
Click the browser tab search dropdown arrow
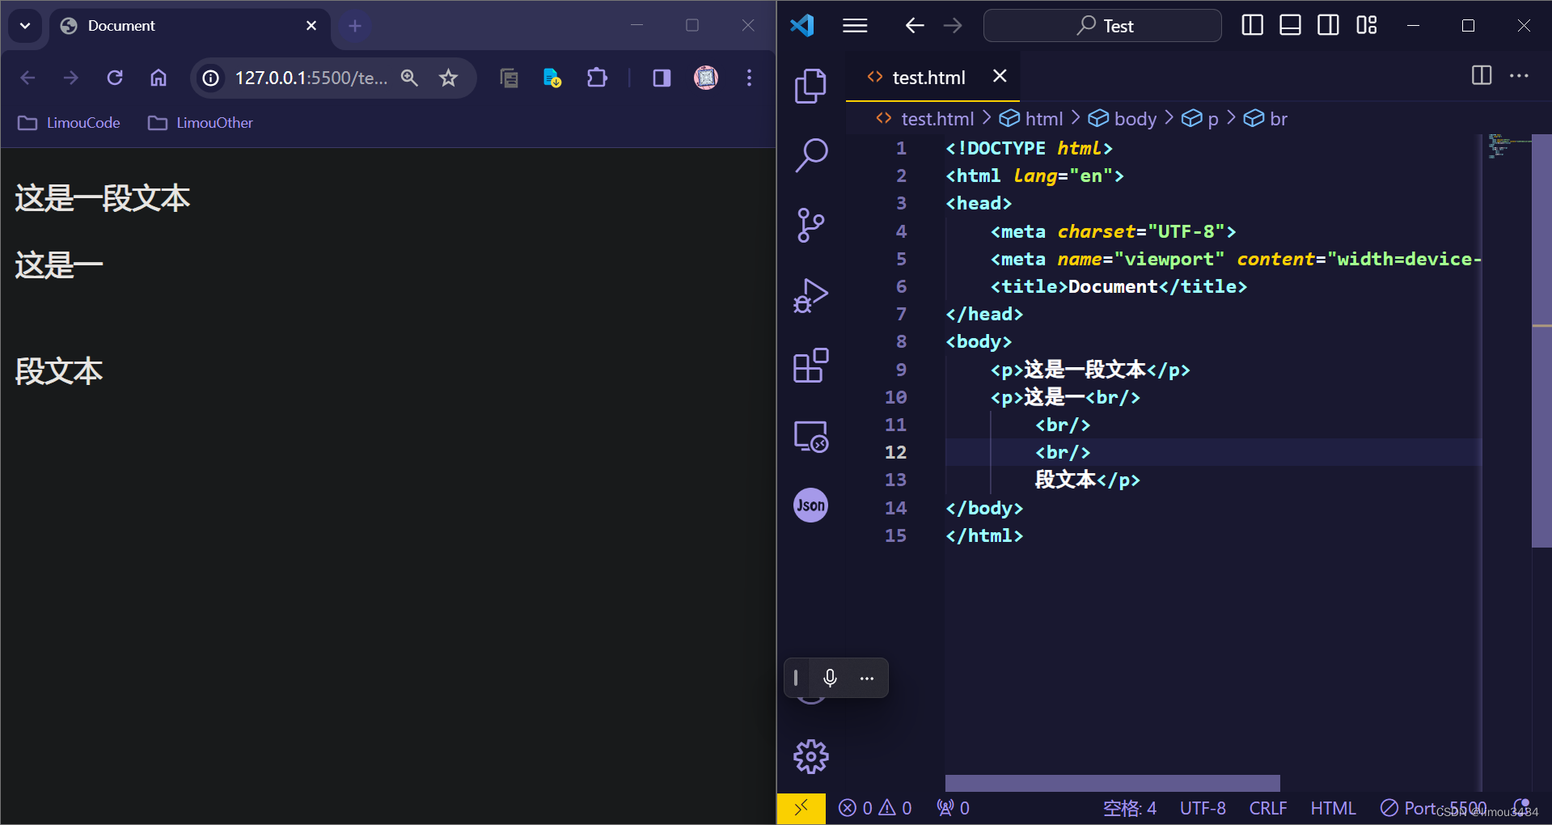coord(25,26)
